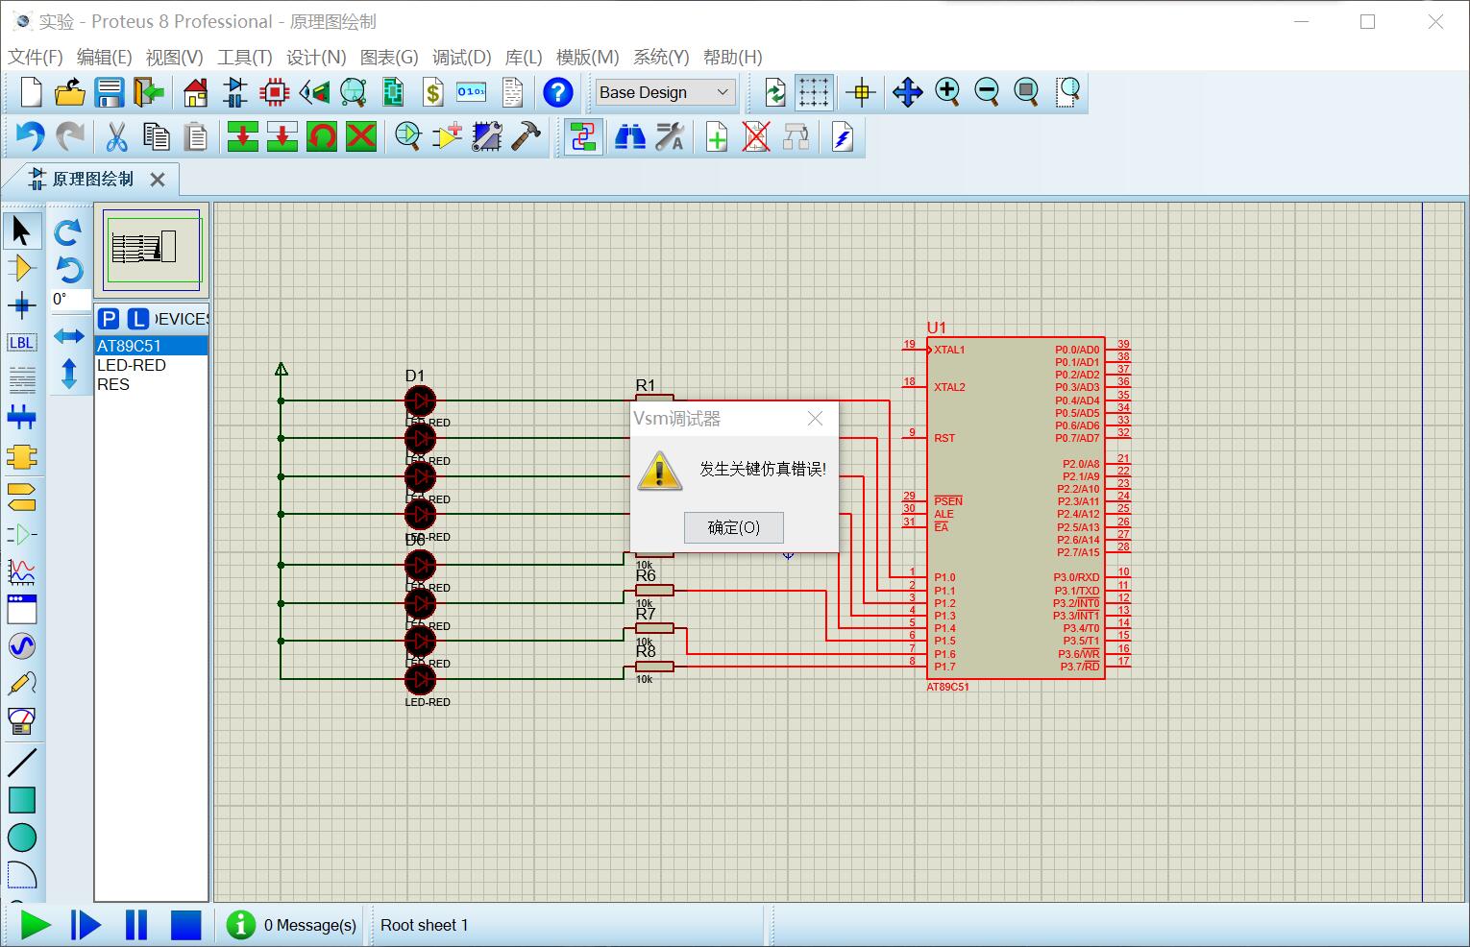
Task: Open the PCB Layout chip icon
Action: click(275, 92)
